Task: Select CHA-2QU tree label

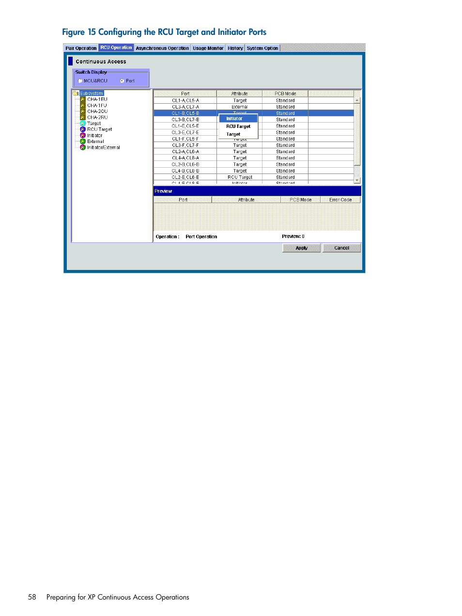Action: 97,111
